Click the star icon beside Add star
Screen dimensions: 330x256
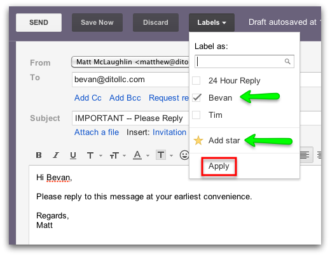pos(198,141)
